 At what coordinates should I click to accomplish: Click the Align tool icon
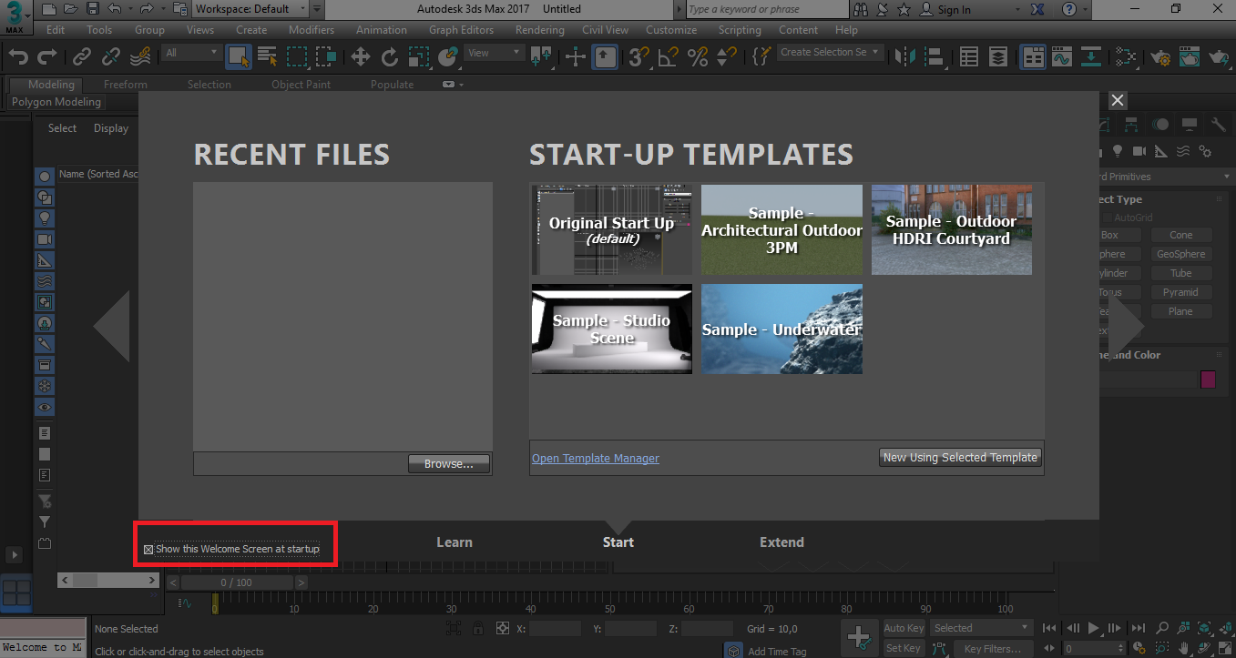pyautogui.click(x=935, y=56)
